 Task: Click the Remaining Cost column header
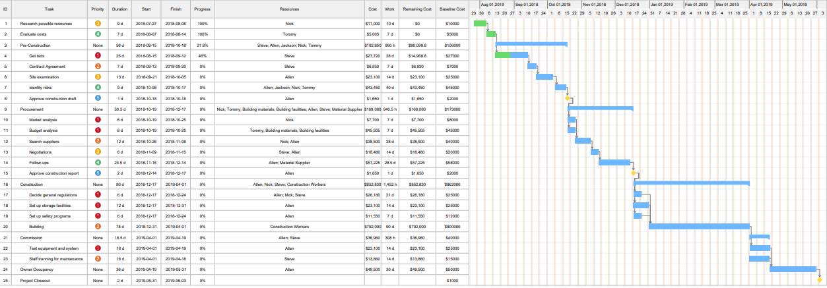pyautogui.click(x=417, y=9)
